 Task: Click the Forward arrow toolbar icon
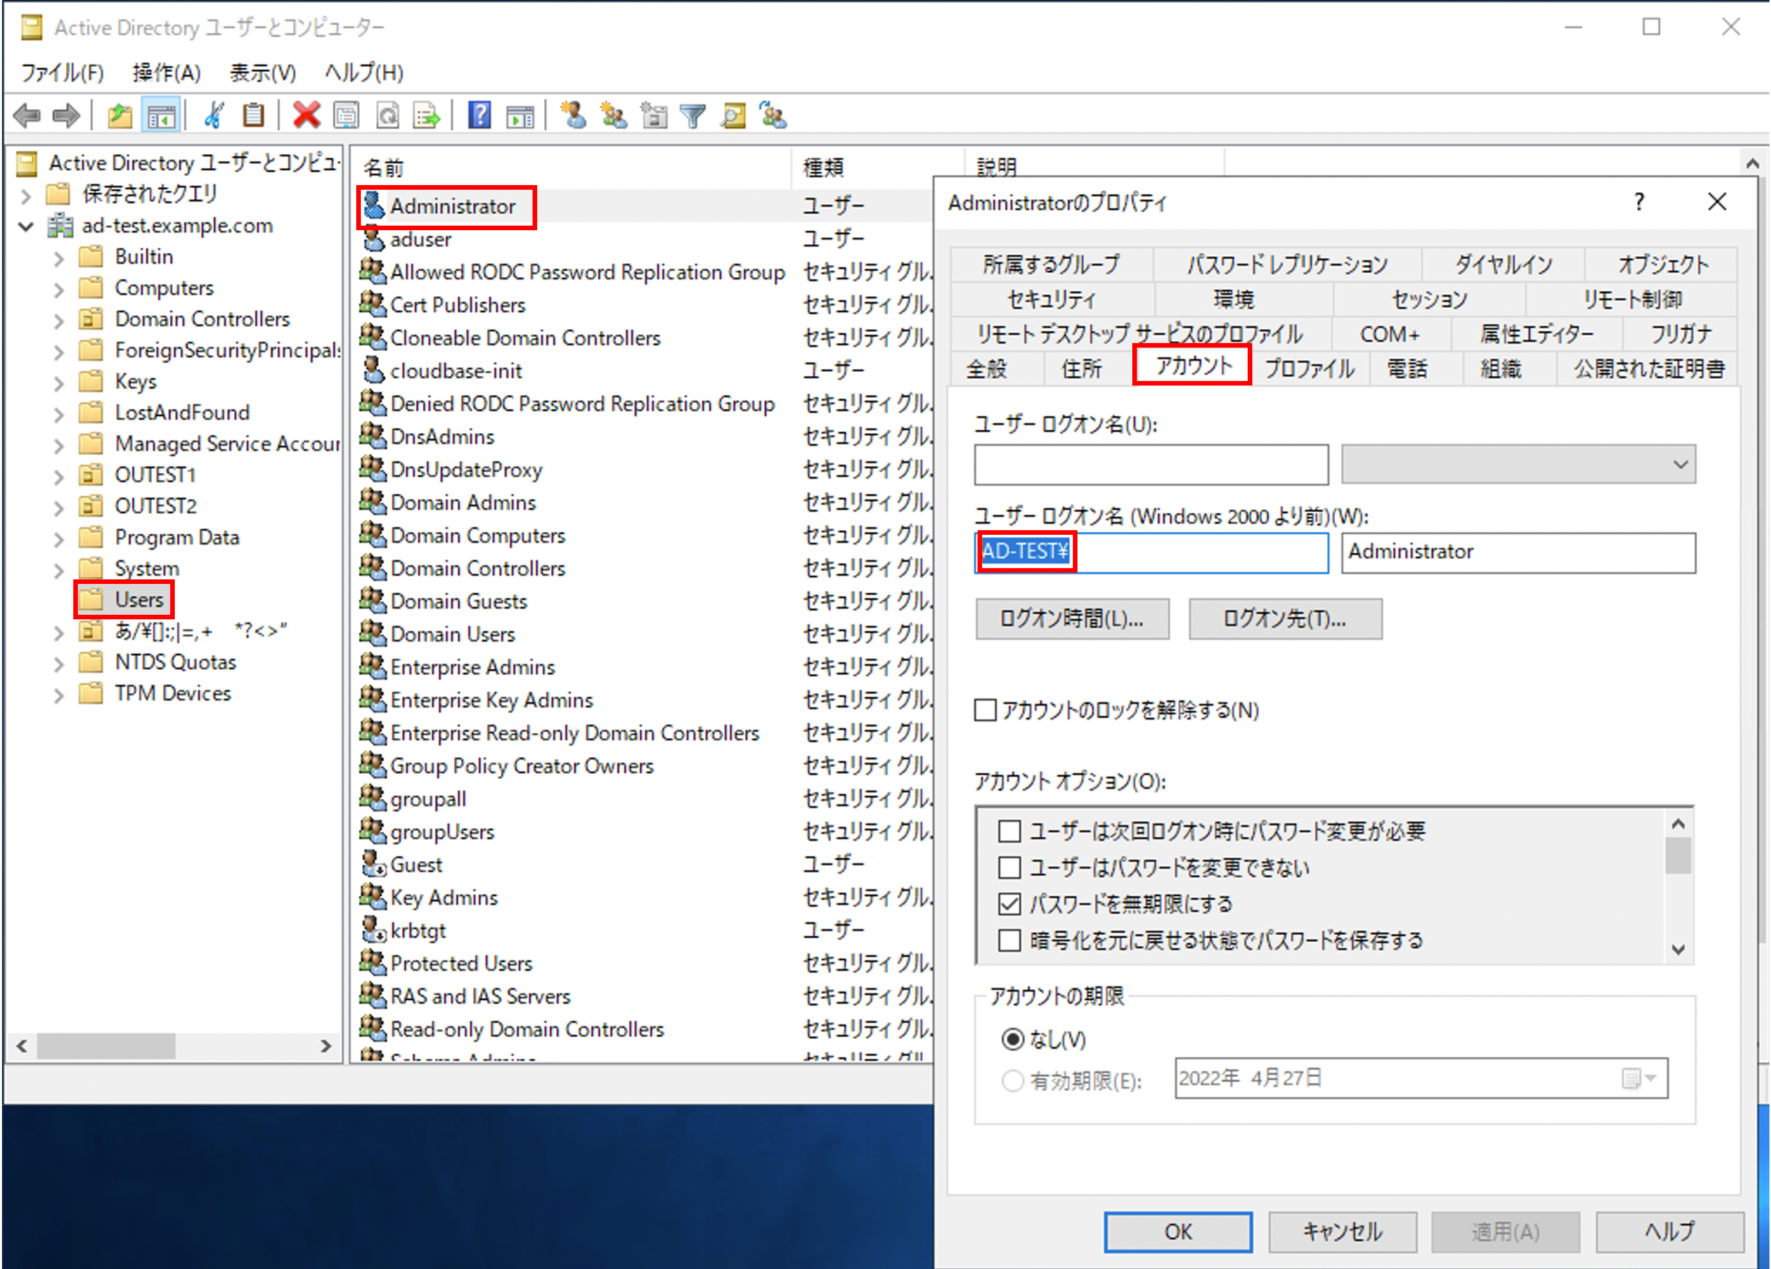[66, 116]
